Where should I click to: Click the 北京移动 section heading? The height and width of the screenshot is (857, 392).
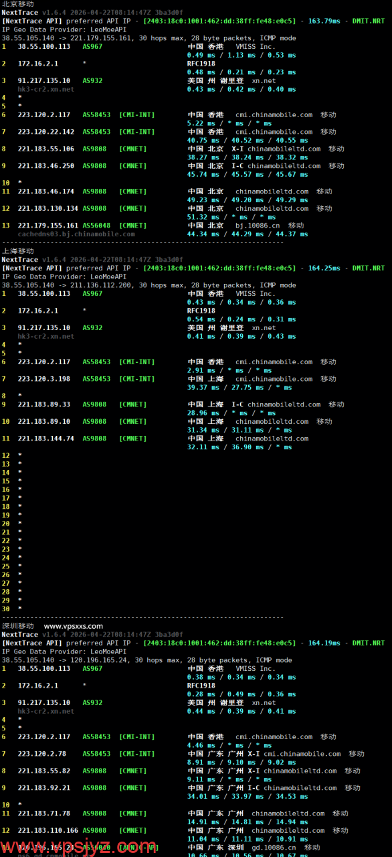coord(17,4)
